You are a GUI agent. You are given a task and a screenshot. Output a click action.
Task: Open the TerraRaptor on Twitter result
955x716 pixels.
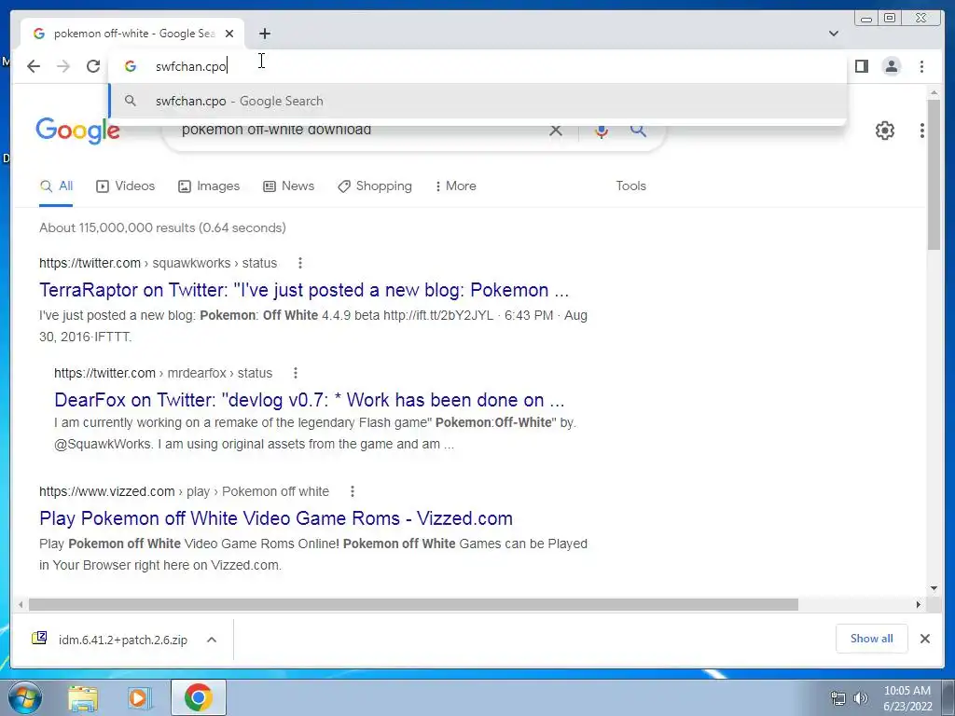(x=304, y=291)
